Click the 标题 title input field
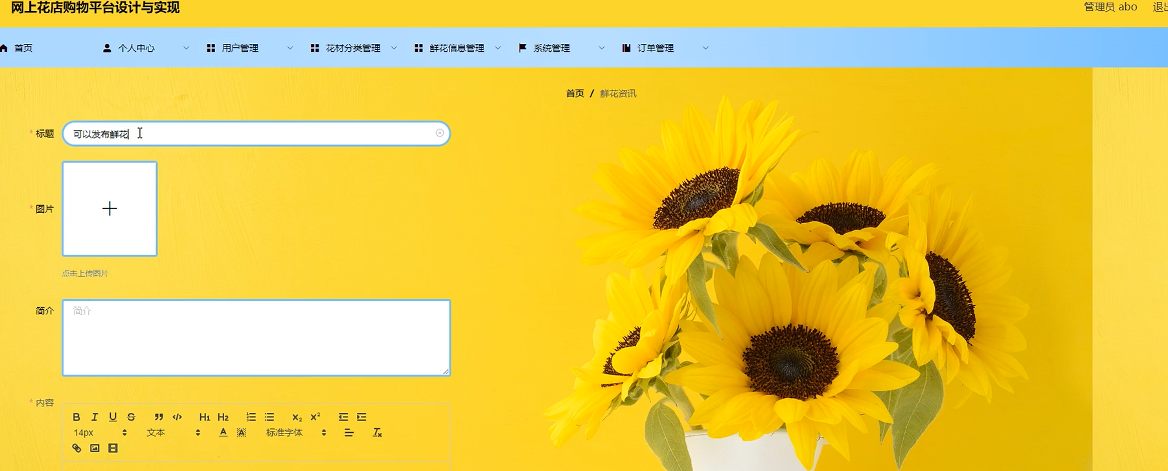 coord(256,133)
